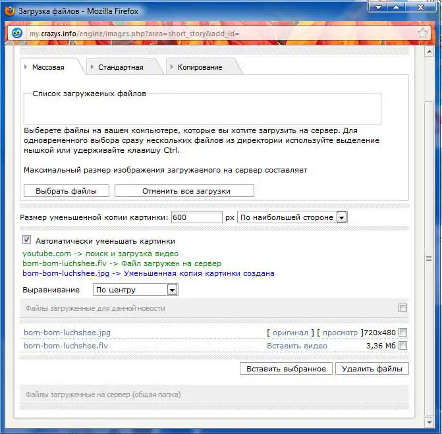Viewport: 442px width, 434px height.
Task: Minimize the Firefox window
Action: [x=378, y=7]
